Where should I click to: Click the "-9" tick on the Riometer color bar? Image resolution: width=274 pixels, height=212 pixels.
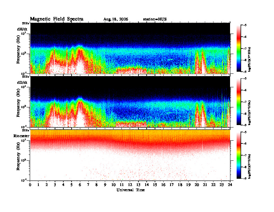pyautogui.click(x=245, y=178)
